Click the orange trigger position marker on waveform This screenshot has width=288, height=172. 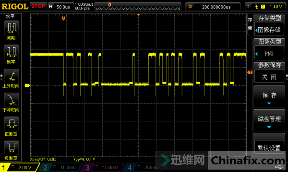coord(63,18)
